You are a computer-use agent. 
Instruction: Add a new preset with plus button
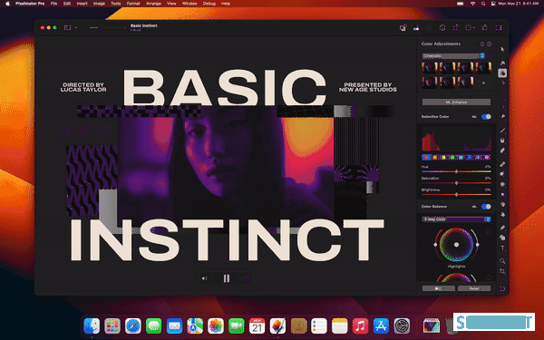point(483,83)
